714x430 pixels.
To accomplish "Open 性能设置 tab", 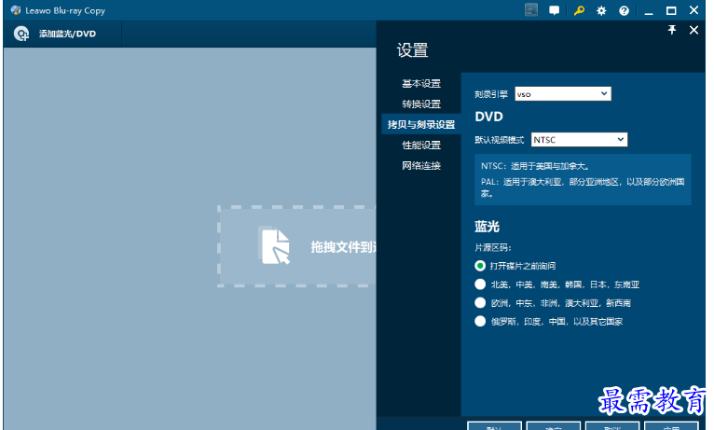I will [421, 145].
